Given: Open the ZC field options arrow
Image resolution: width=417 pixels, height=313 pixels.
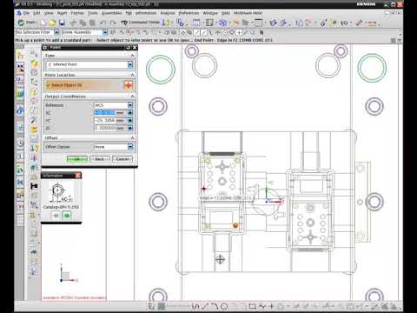Looking at the screenshot, I should (x=130, y=128).
